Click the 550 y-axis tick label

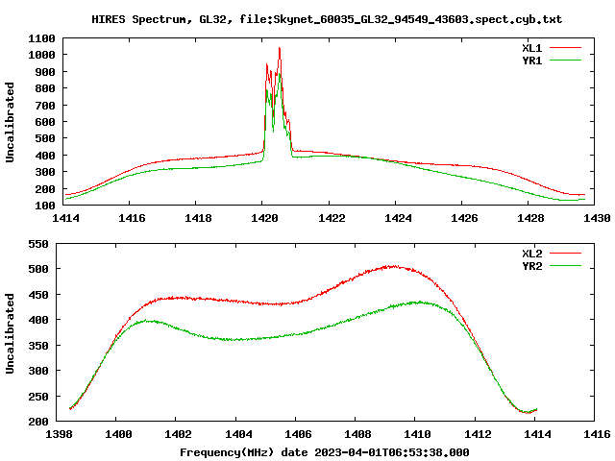click(x=38, y=244)
